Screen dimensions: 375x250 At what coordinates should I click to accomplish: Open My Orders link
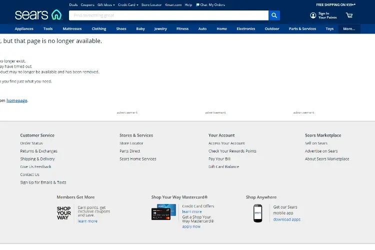point(217,5)
